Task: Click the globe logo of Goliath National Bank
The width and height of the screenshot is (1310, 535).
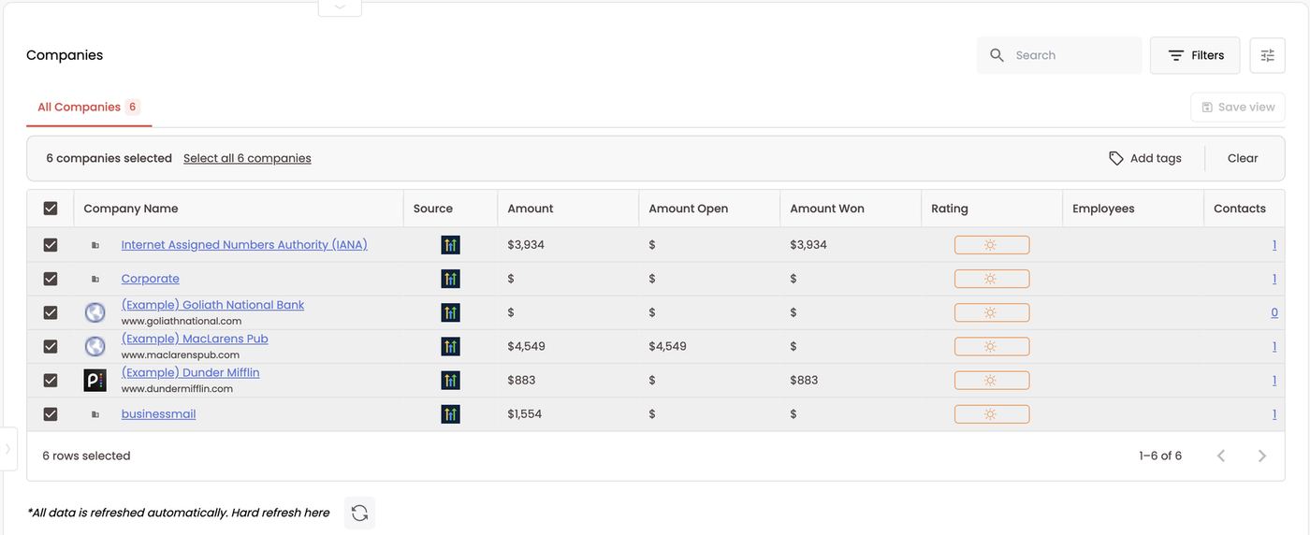Action: [95, 312]
